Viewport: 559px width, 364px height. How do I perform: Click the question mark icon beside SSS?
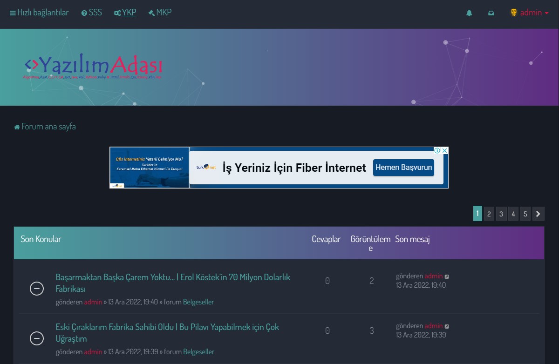pos(84,13)
